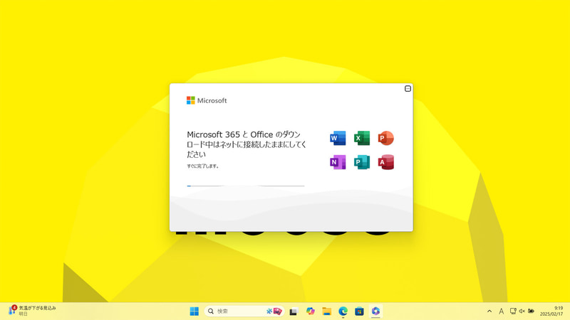This screenshot has width=570, height=320.
Task: Click the Microsoft 365 installer taskbar icon
Action: coord(375,311)
